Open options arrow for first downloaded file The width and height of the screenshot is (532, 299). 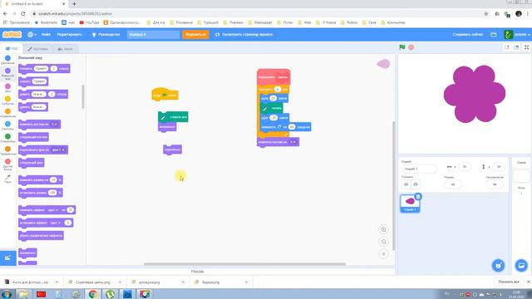(x=57, y=282)
